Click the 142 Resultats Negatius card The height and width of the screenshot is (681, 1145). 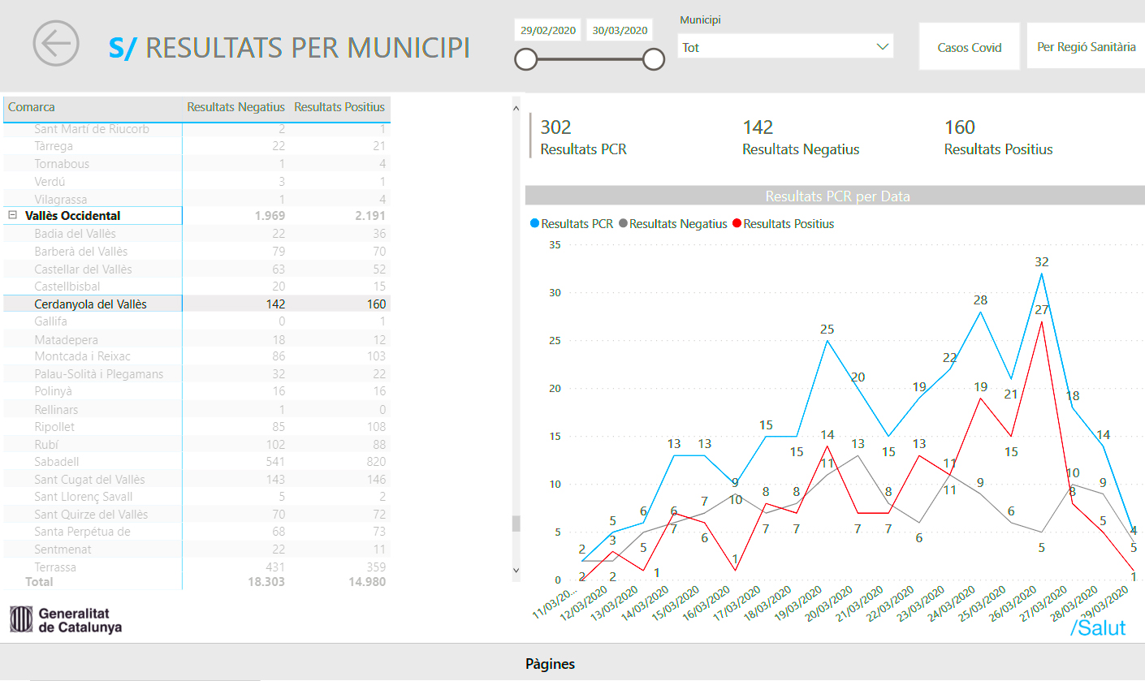(800, 136)
